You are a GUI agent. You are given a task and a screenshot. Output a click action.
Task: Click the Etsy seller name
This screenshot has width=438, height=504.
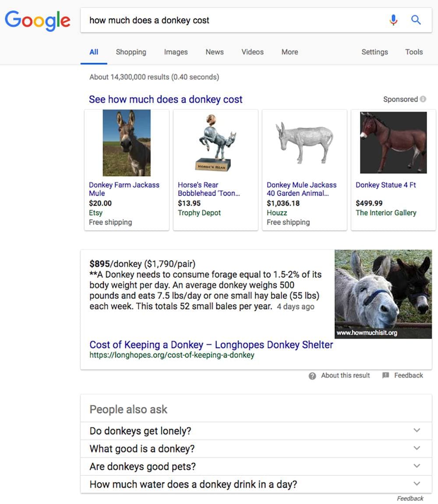coord(96,213)
